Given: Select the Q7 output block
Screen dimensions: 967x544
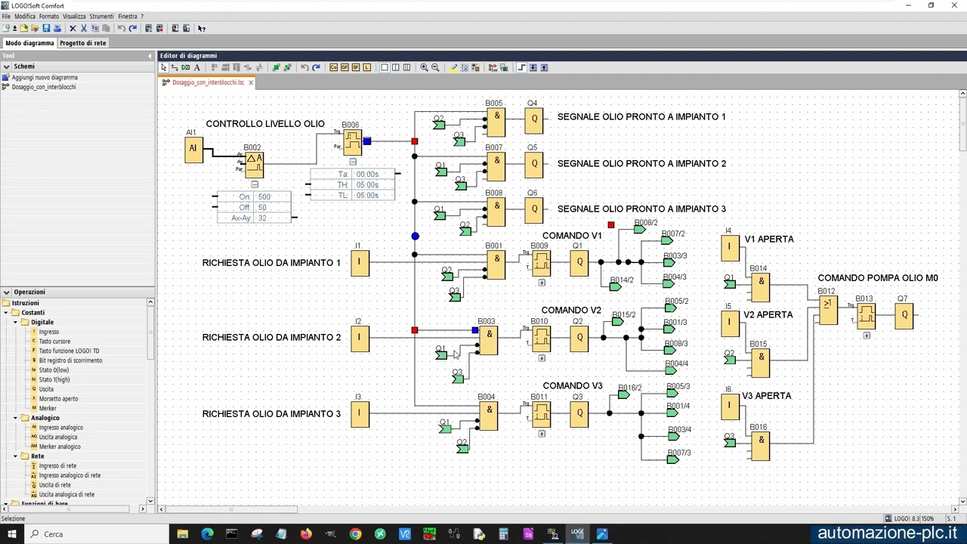Looking at the screenshot, I should tap(904, 315).
